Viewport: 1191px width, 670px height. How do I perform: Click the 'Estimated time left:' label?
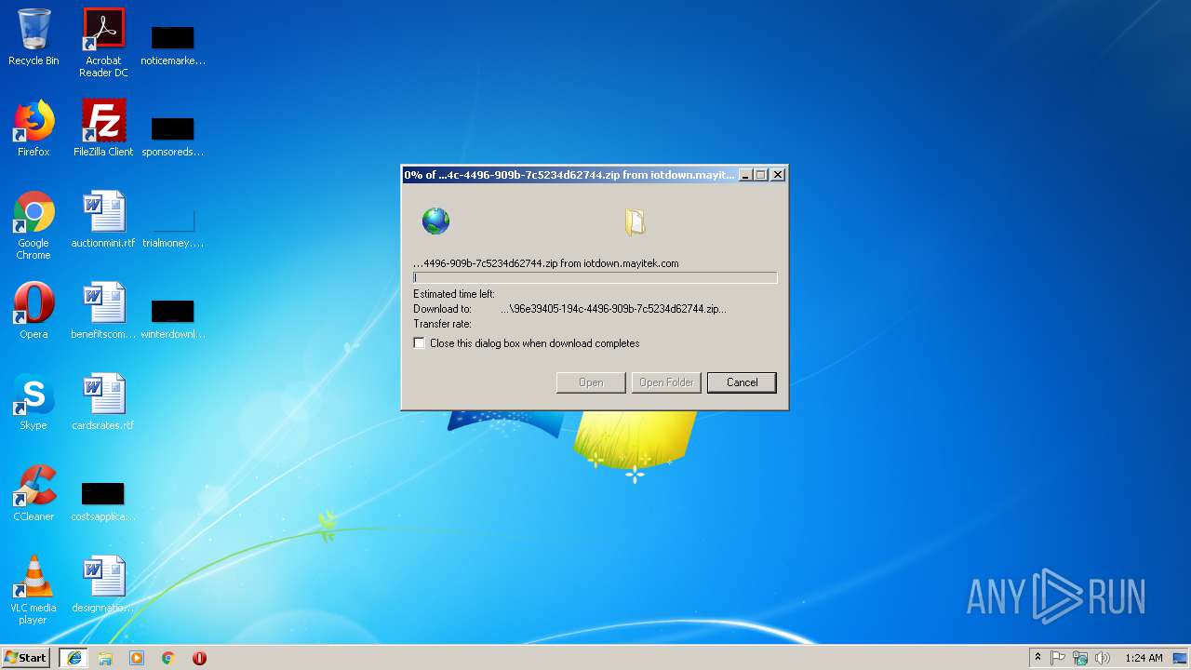point(454,294)
